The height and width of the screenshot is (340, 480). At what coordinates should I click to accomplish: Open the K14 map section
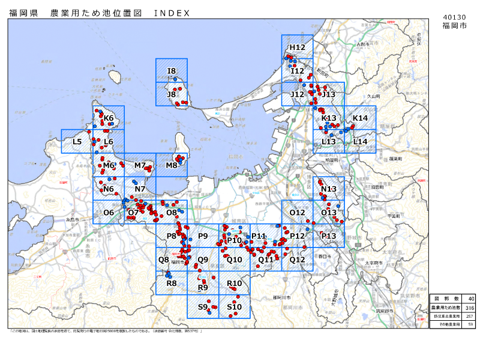[360, 118]
